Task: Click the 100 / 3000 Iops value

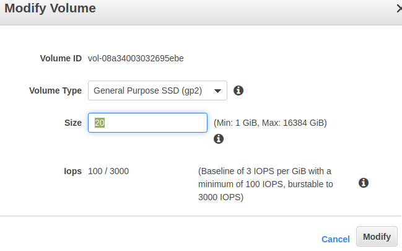Action: pyautogui.click(x=108, y=171)
